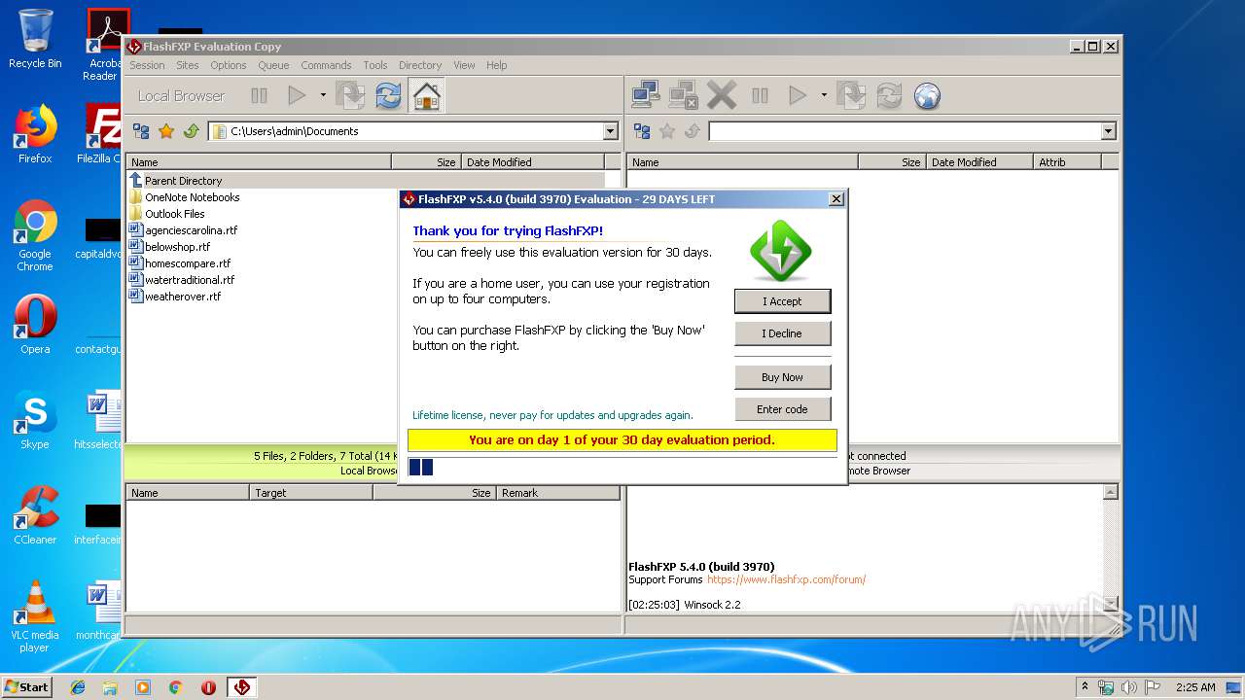Click the remote favorites star icon
Image resolution: width=1245 pixels, height=700 pixels.
click(x=667, y=131)
